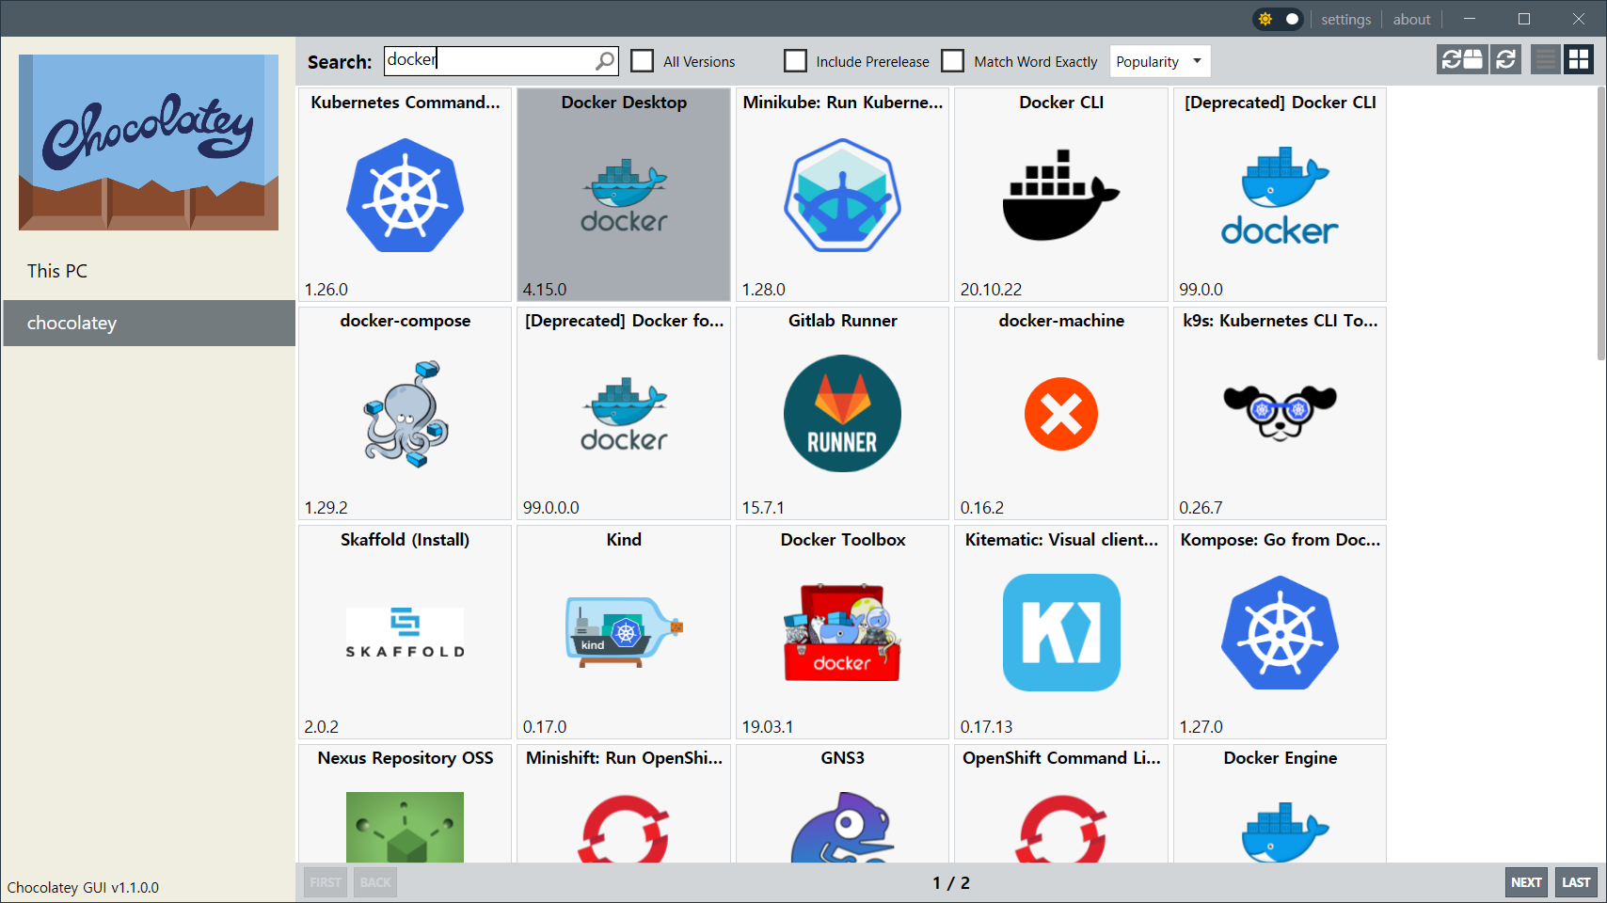This screenshot has width=1607, height=903.
Task: Click the Kubernetes Command package icon
Action: (x=405, y=196)
